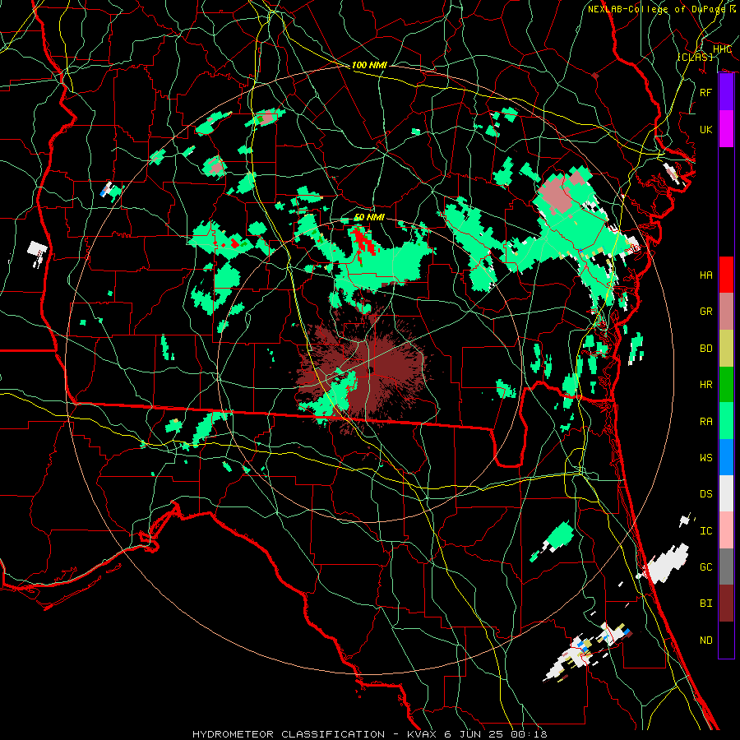The width and height of the screenshot is (740, 740).
Task: Click the BD legend label
Action: tap(705, 349)
